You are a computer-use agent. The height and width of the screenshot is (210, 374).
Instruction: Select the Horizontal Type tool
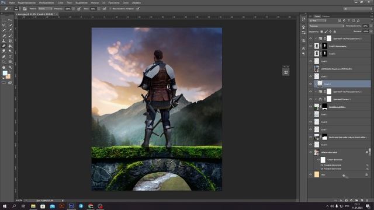click(x=10, y=57)
